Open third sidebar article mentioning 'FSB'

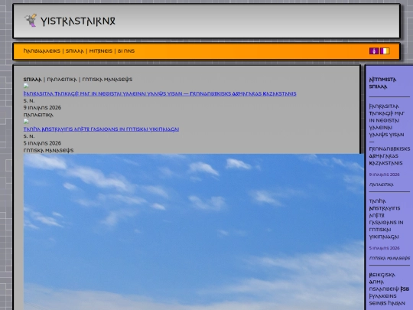click(x=389, y=289)
